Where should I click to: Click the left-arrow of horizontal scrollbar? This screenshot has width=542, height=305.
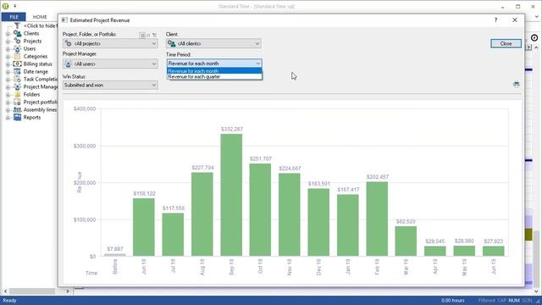[5, 291]
